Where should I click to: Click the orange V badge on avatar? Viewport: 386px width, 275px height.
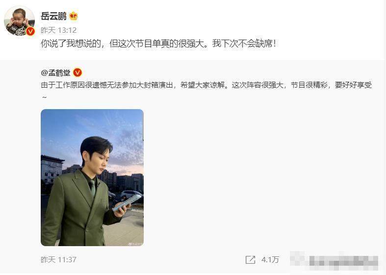(30, 31)
